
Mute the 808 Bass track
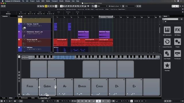click(24, 47)
